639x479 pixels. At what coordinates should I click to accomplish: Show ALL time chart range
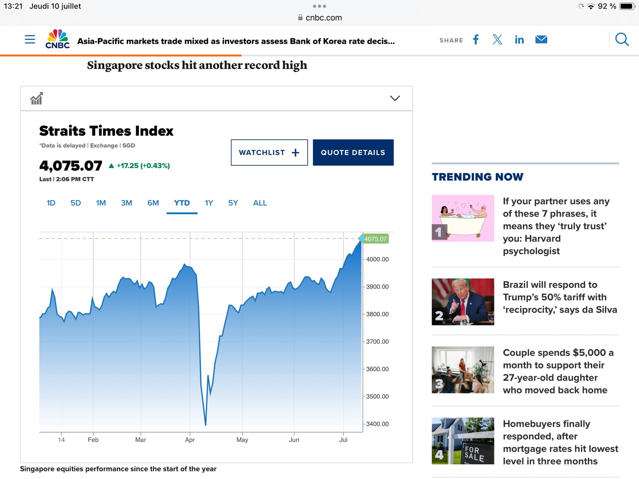[x=260, y=203]
